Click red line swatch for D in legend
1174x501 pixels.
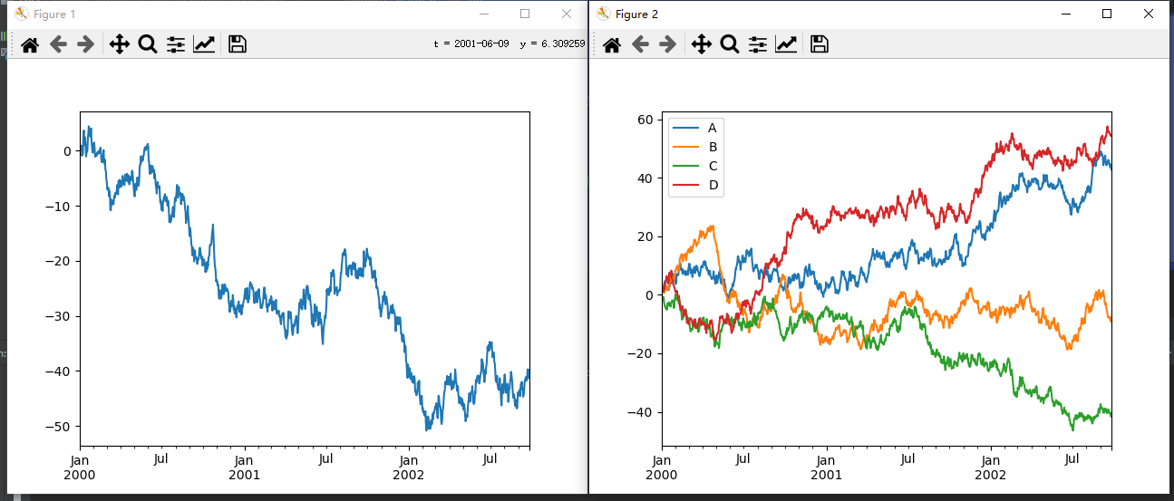point(685,185)
